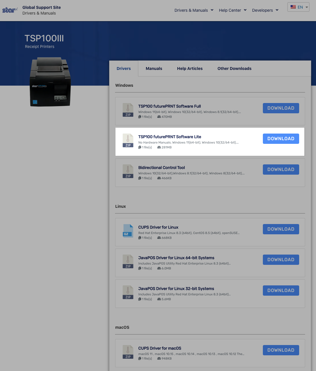Click the file count icon under Software Lite

(x=140, y=147)
